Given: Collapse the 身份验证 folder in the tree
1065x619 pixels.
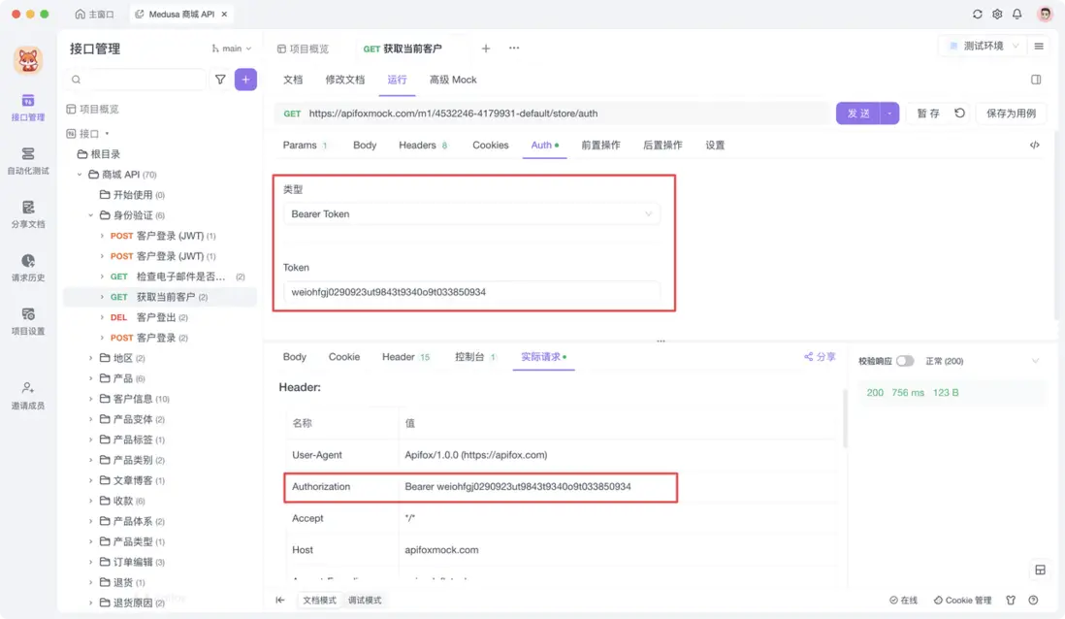Looking at the screenshot, I should click(90, 214).
